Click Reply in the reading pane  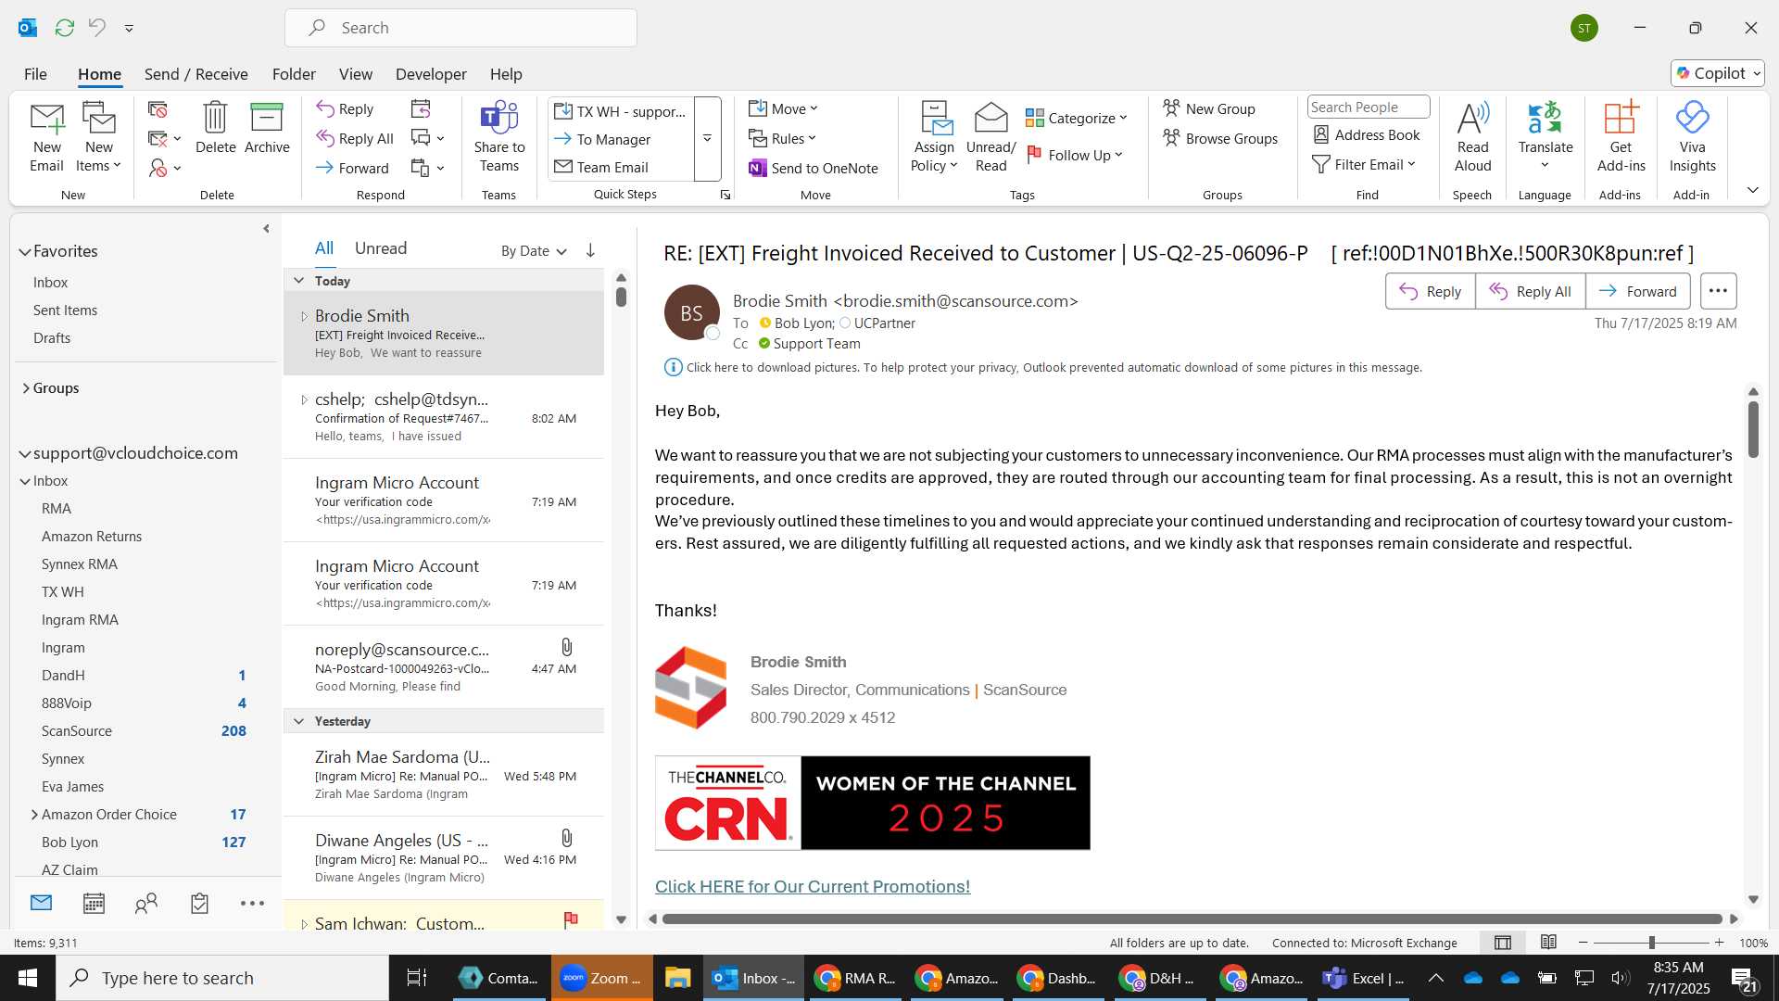1430,291
